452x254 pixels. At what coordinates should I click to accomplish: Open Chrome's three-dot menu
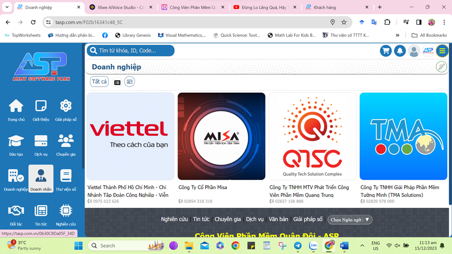(x=444, y=22)
